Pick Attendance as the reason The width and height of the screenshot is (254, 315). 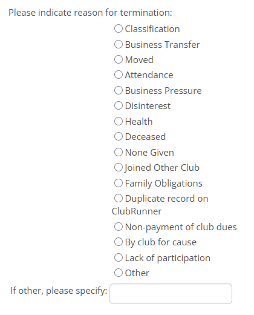(x=119, y=75)
